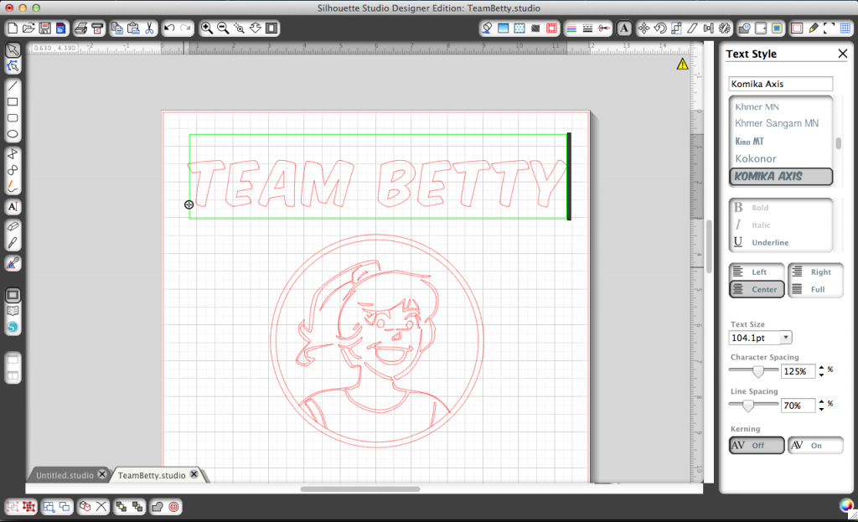Set text alignment to Full
Image resolution: width=858 pixels, height=522 pixels.
click(815, 289)
